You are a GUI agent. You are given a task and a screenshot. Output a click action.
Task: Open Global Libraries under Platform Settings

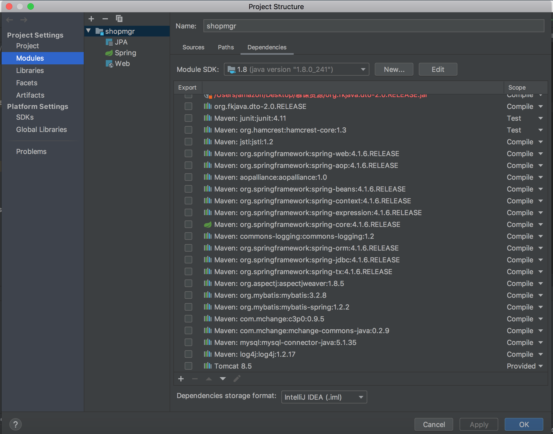click(41, 130)
